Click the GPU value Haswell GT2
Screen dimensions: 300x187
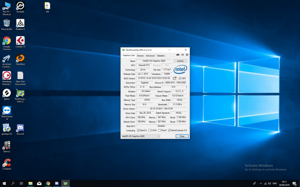click(144, 65)
